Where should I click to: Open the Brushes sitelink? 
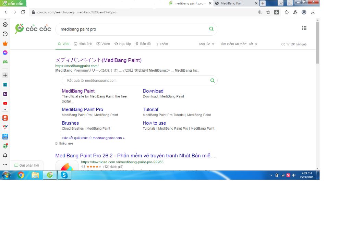70,123
